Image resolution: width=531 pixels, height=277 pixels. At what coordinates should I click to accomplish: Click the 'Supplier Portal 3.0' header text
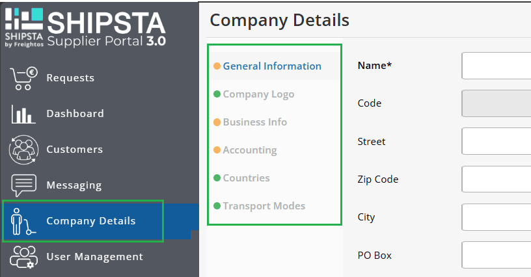(x=106, y=41)
